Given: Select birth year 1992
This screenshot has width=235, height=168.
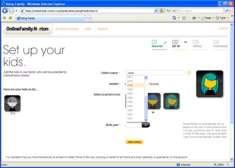Looking at the screenshot, I should coord(135,114).
